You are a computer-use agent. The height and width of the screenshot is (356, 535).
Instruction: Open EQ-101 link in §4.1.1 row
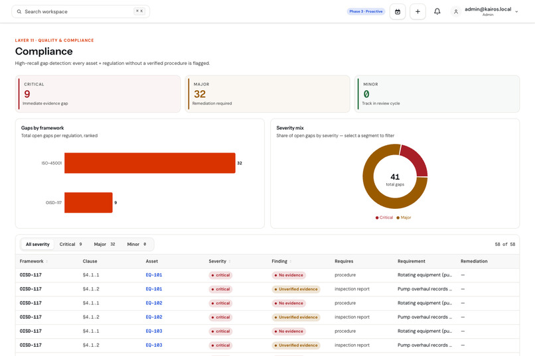(x=154, y=275)
